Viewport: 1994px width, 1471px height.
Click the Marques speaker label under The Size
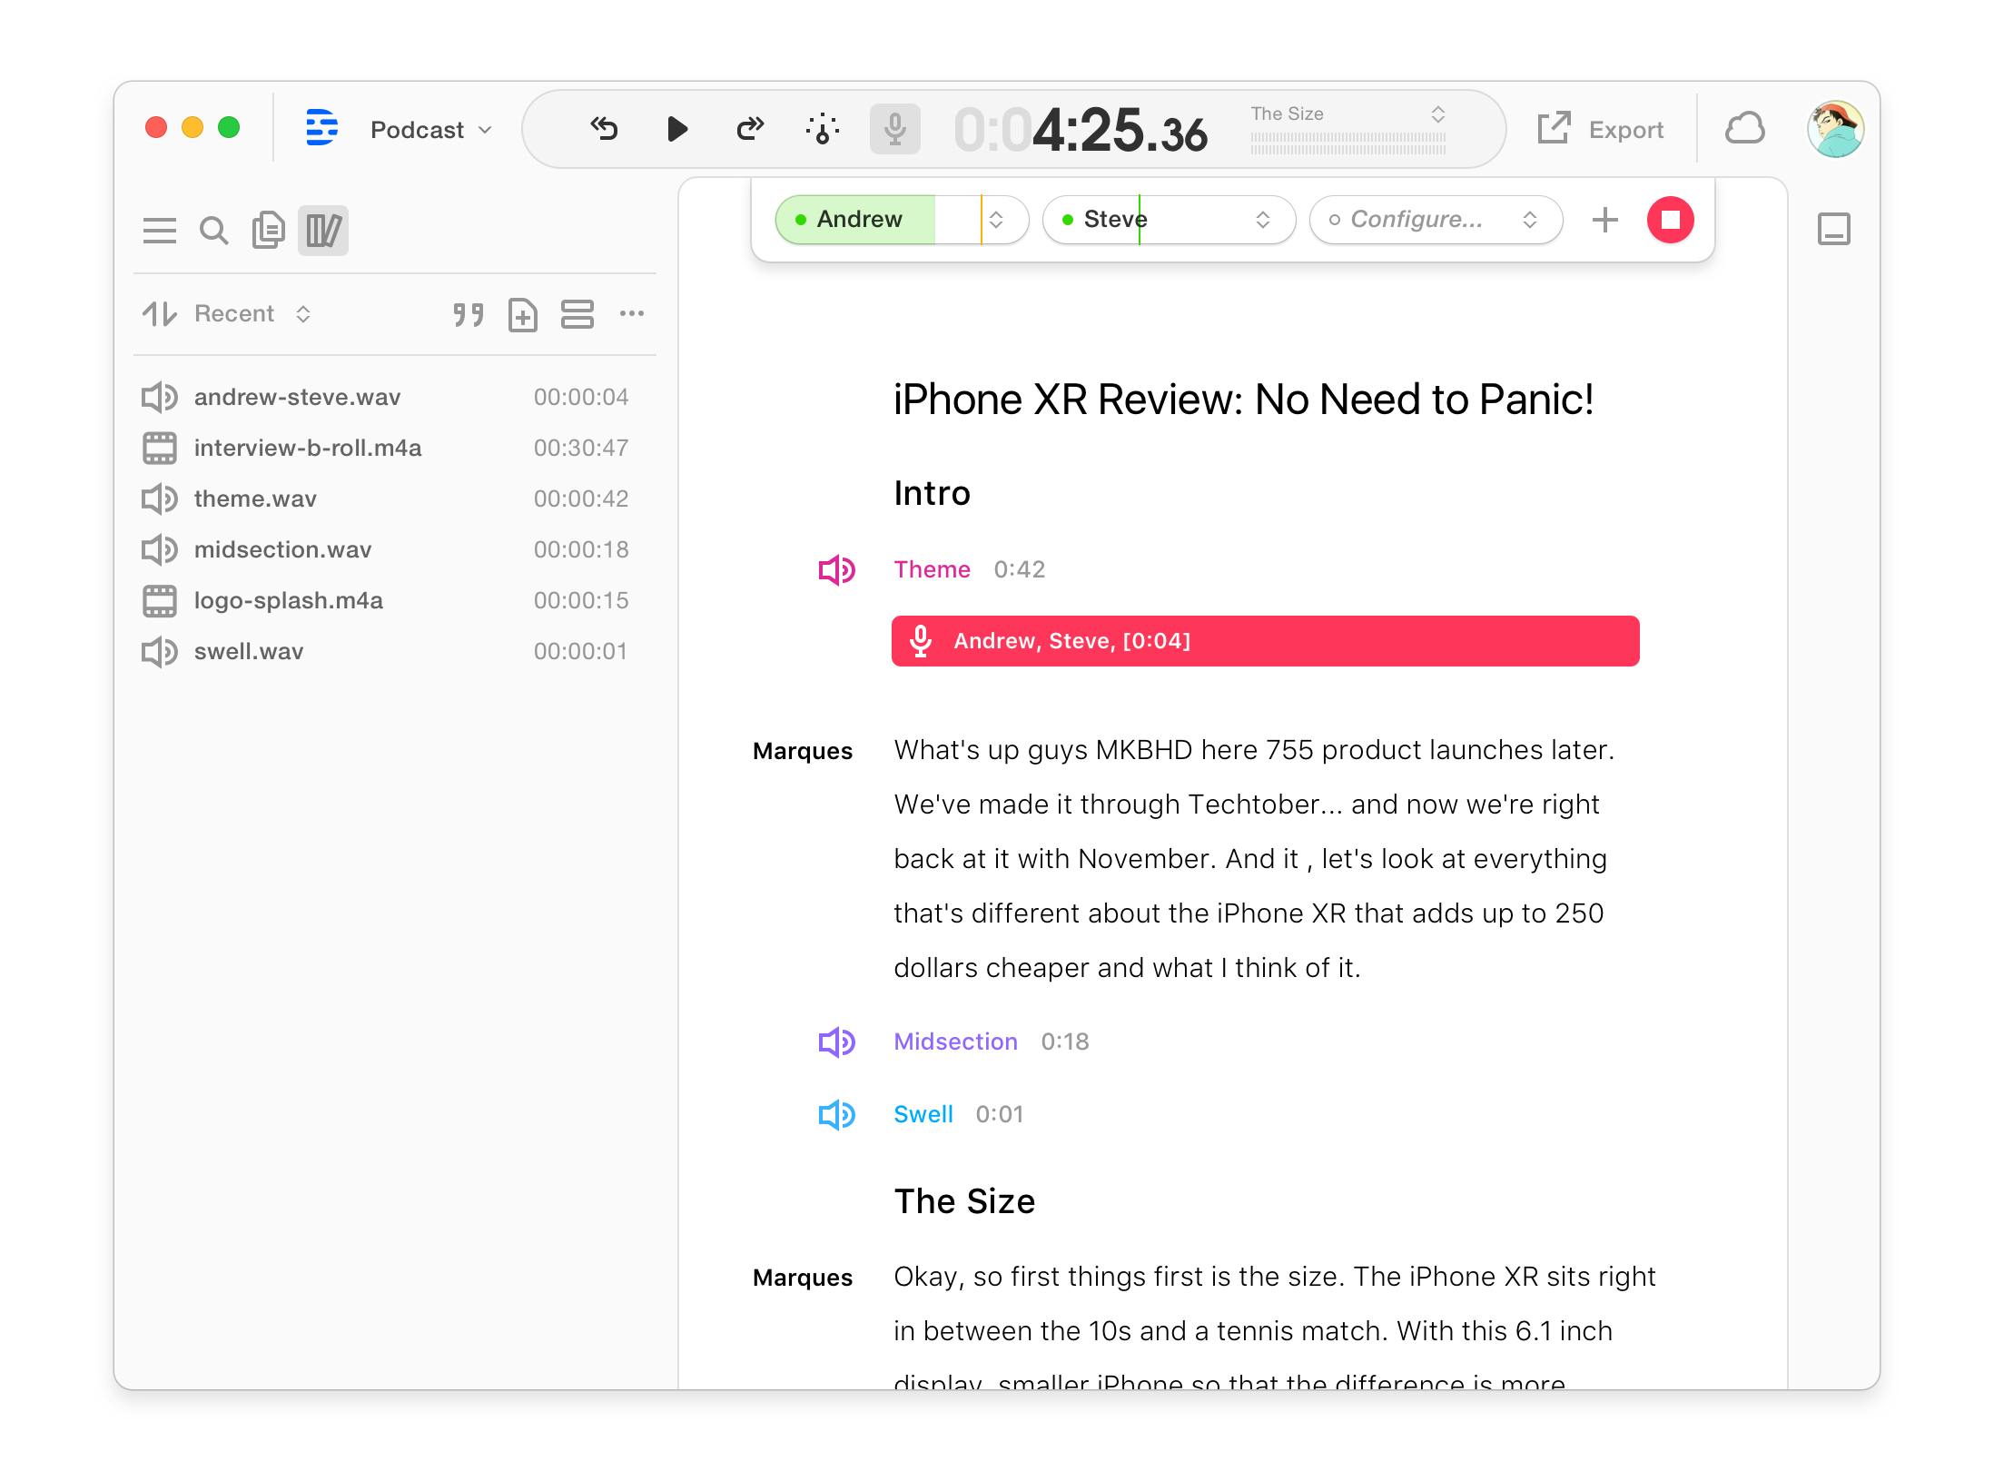point(803,1278)
